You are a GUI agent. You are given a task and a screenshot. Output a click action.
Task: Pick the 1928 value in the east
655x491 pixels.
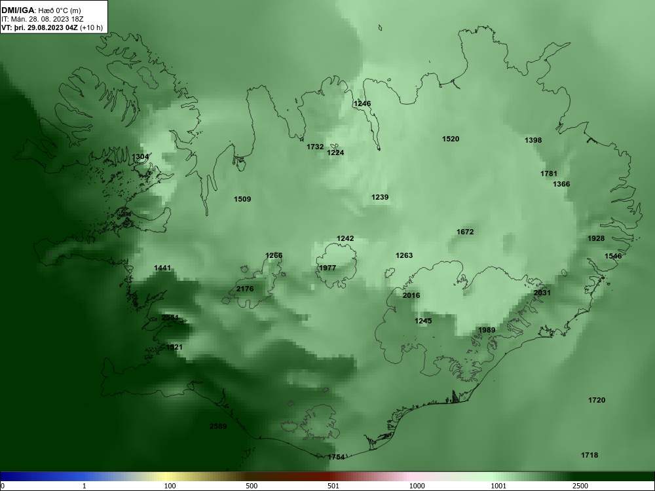pyautogui.click(x=596, y=238)
